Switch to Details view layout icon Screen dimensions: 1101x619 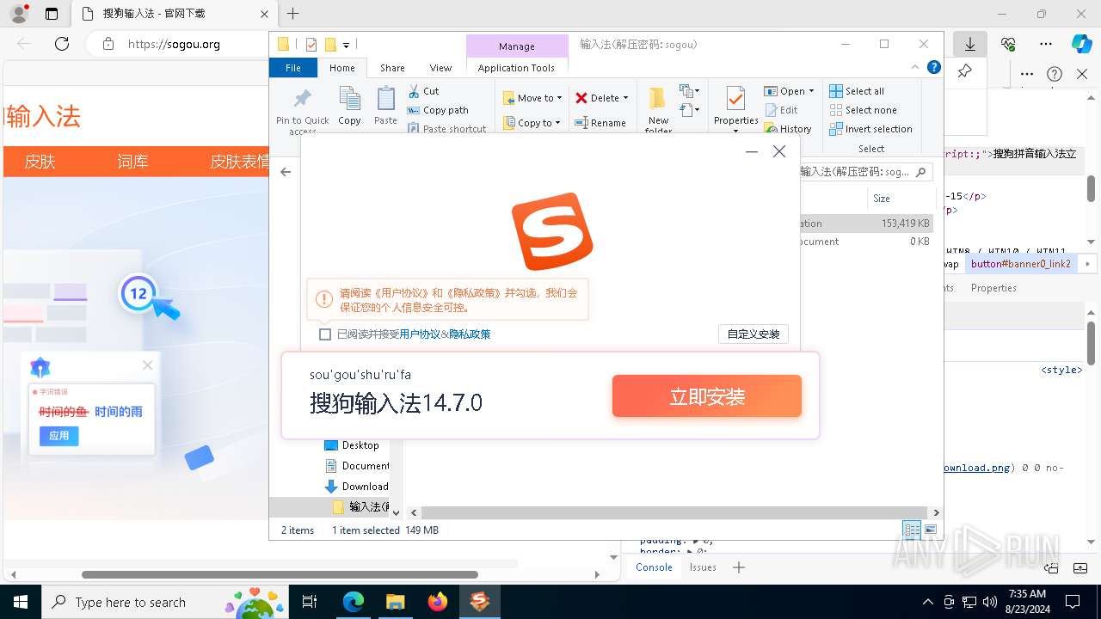[912, 530]
